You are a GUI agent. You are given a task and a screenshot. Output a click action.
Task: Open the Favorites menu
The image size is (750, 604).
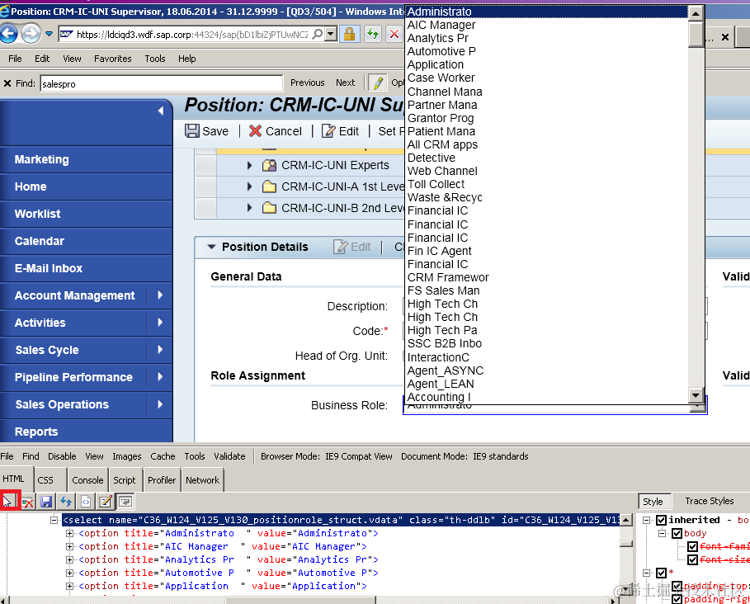point(113,59)
